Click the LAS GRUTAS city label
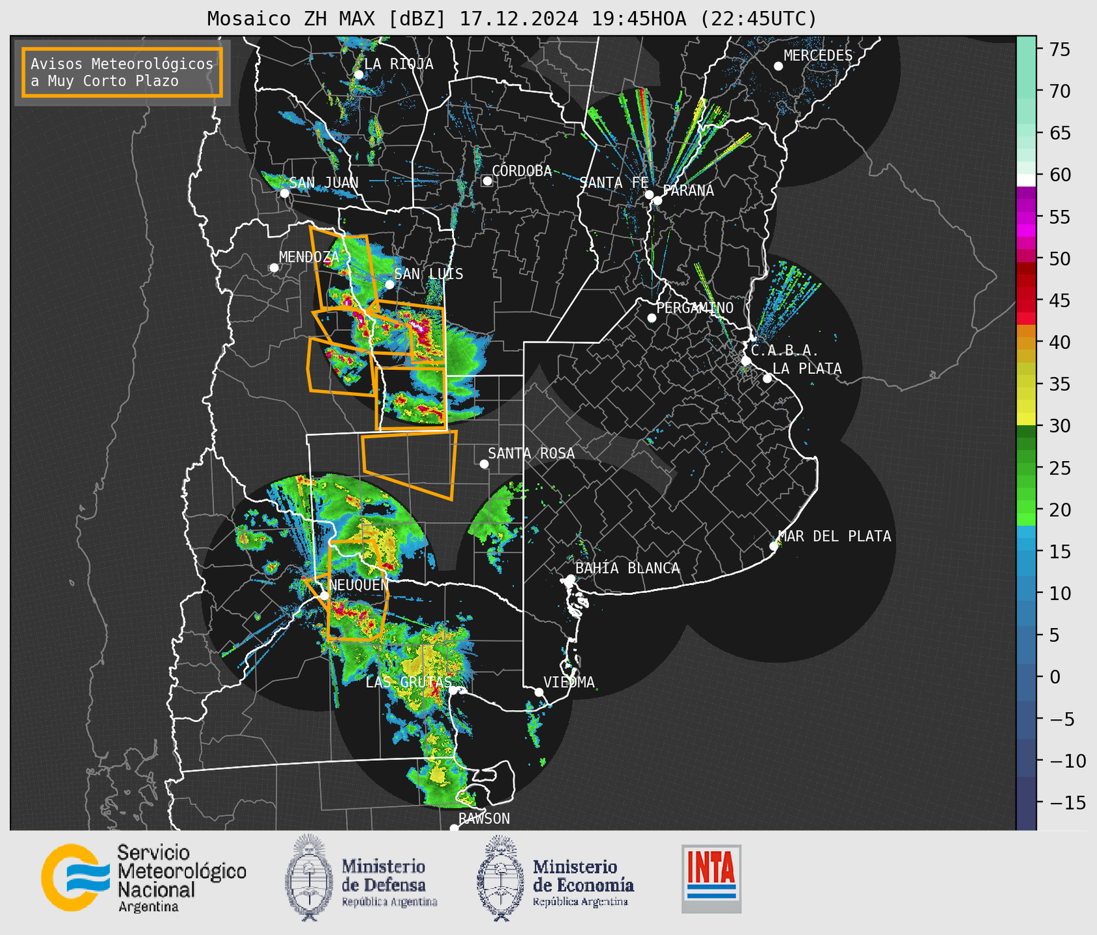The image size is (1097, 935). click(408, 682)
